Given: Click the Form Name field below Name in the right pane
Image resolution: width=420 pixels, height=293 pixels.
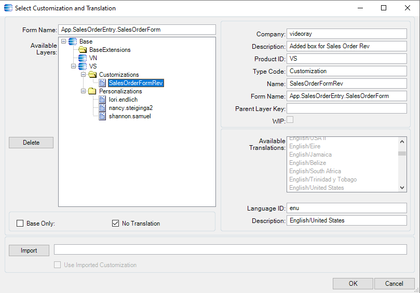Looking at the screenshot, I should pyautogui.click(x=347, y=96).
